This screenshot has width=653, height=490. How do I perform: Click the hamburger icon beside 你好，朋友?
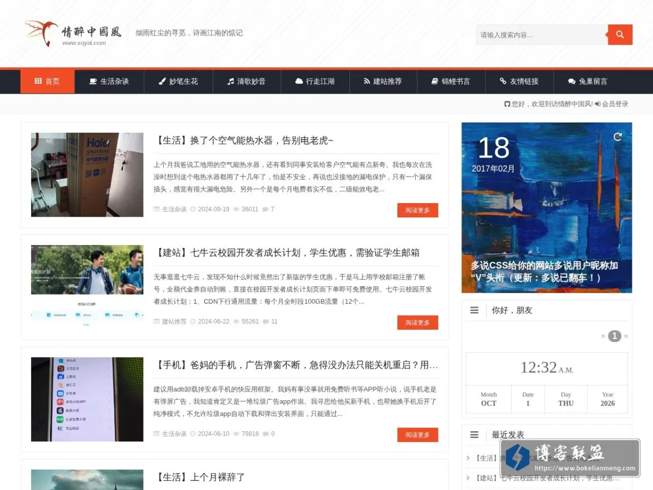coord(475,310)
